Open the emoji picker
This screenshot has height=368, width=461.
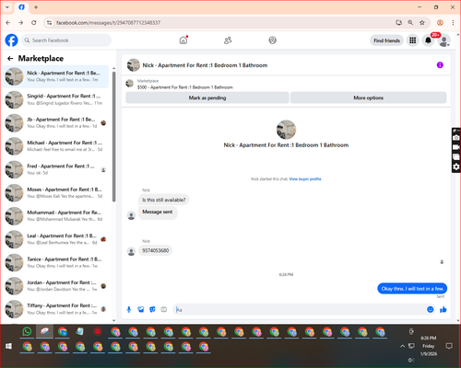click(431, 309)
